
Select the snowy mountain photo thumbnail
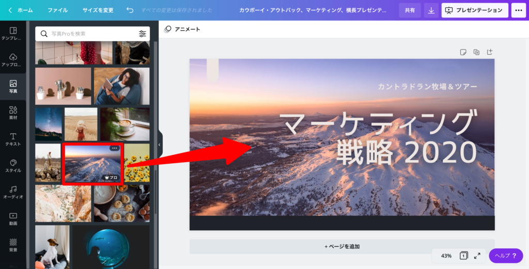coord(93,164)
